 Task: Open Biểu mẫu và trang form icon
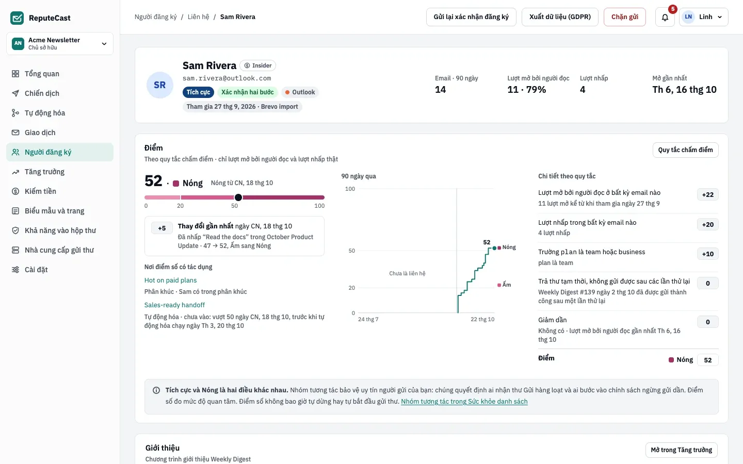(x=15, y=211)
